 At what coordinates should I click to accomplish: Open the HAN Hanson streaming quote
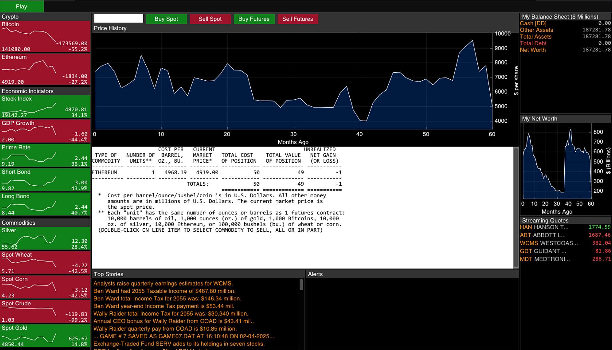click(565, 227)
